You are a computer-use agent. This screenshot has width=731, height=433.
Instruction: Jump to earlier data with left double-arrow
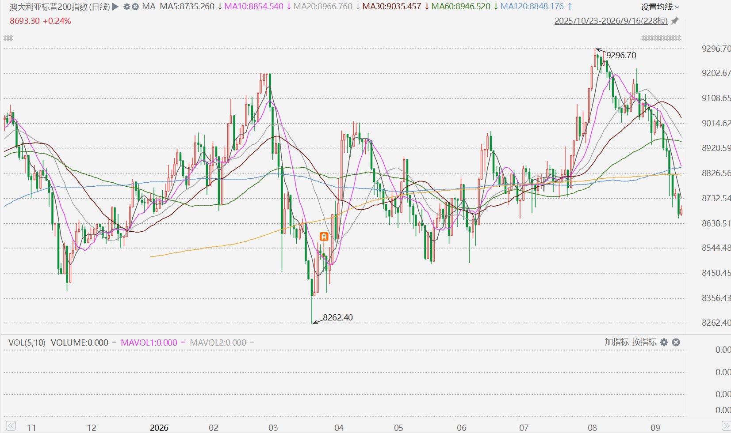(11, 426)
